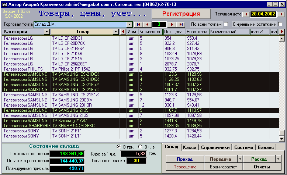Click the Изм column header

pos(132,32)
